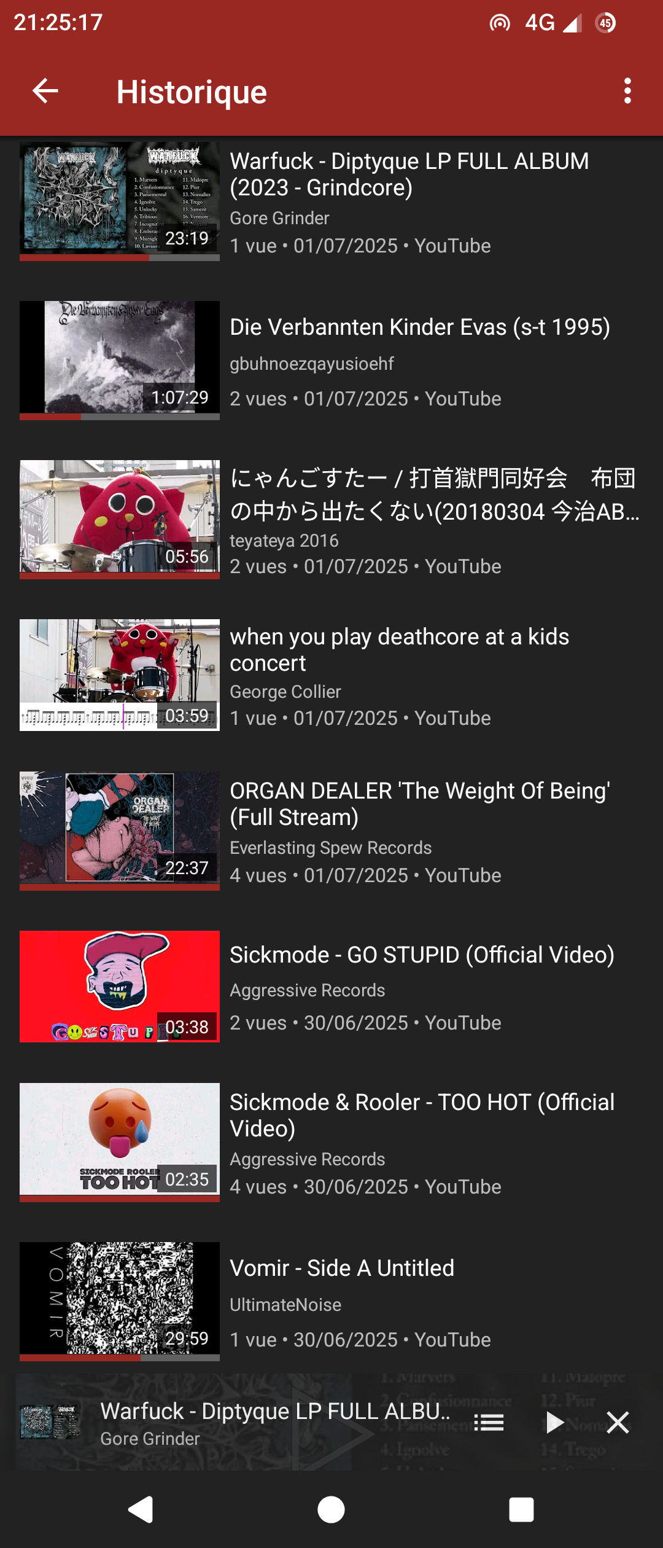Tap the Android home circle button

[331, 1509]
